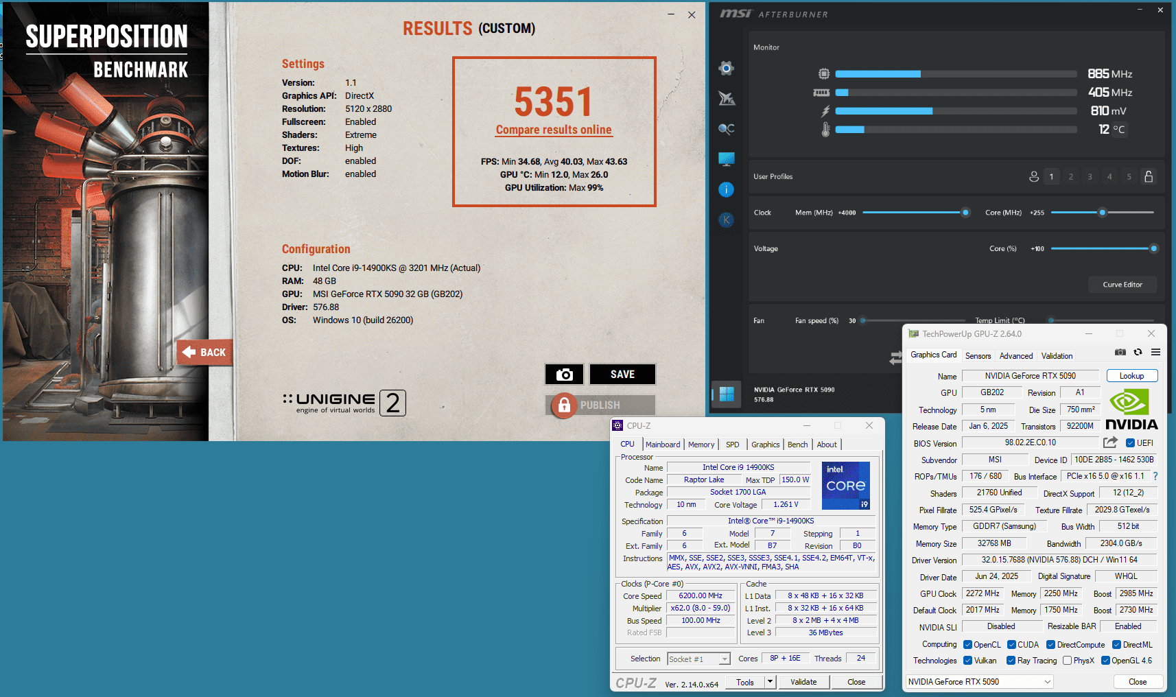Toggle the DirectML checkbox

point(1116,645)
